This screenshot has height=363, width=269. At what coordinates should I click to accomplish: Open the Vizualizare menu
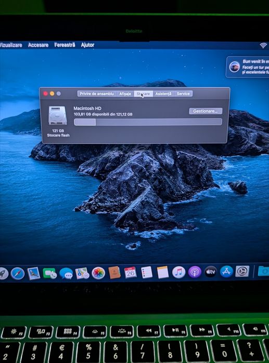click(11, 45)
